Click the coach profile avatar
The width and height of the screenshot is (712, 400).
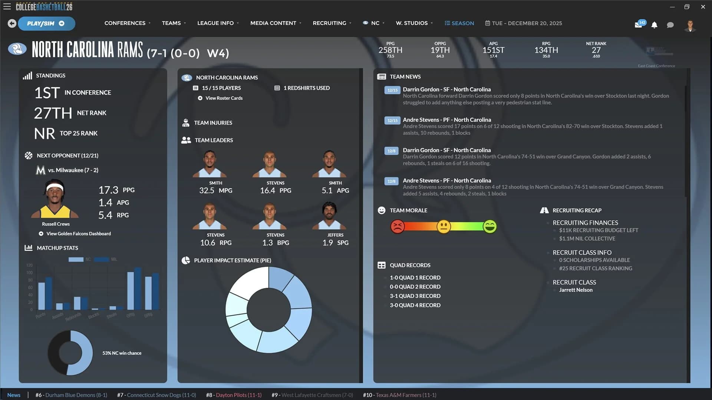[690, 25]
